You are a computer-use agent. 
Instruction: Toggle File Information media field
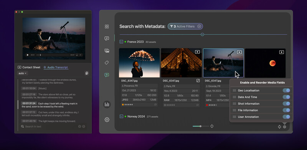[x=286, y=110]
